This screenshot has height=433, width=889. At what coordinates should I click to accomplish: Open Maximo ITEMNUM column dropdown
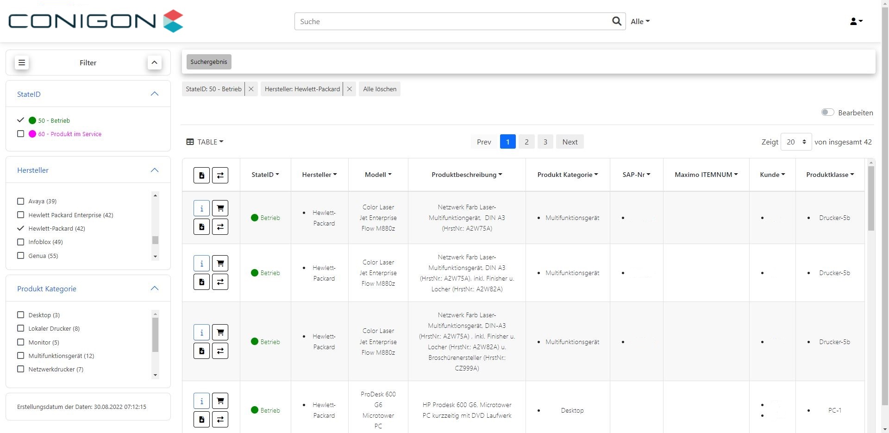click(706, 175)
